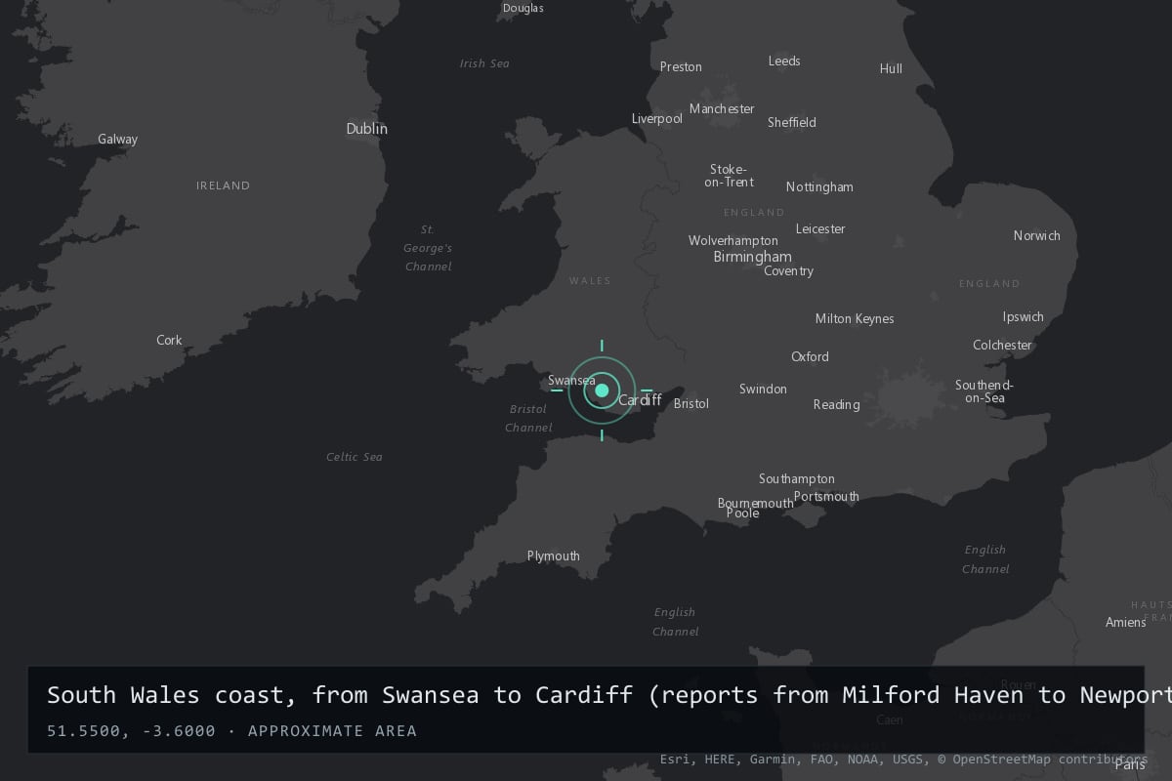Click the Southend-on-Sea label
Image resolution: width=1172 pixels, height=781 pixels.
[984, 391]
